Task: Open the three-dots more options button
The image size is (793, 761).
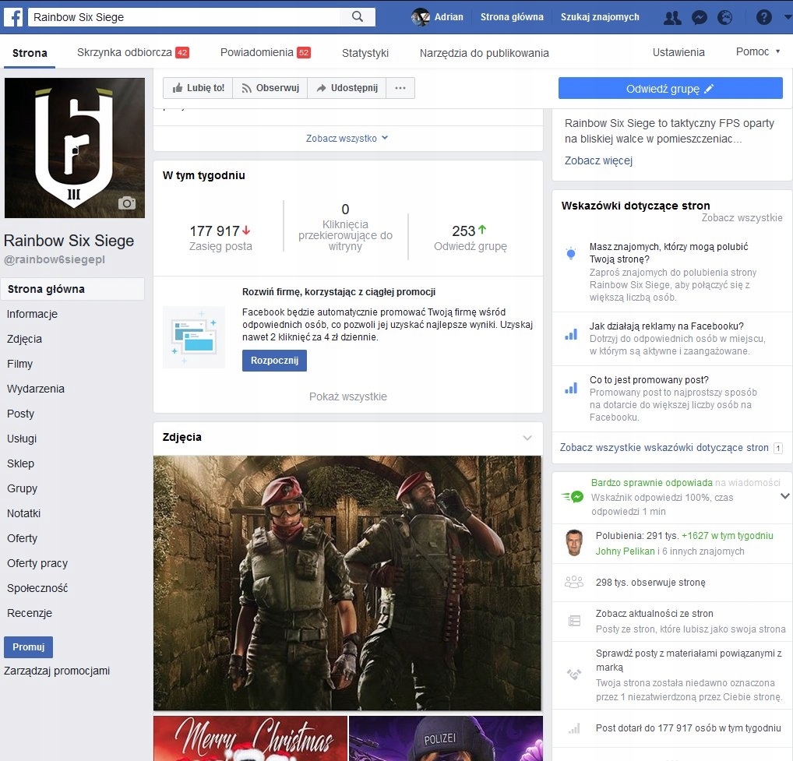Action: (x=400, y=88)
